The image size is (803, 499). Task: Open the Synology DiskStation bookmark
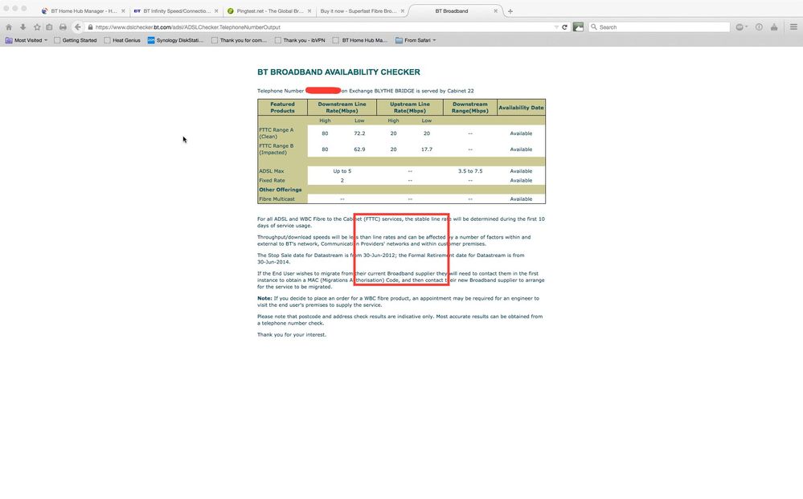[x=176, y=40]
